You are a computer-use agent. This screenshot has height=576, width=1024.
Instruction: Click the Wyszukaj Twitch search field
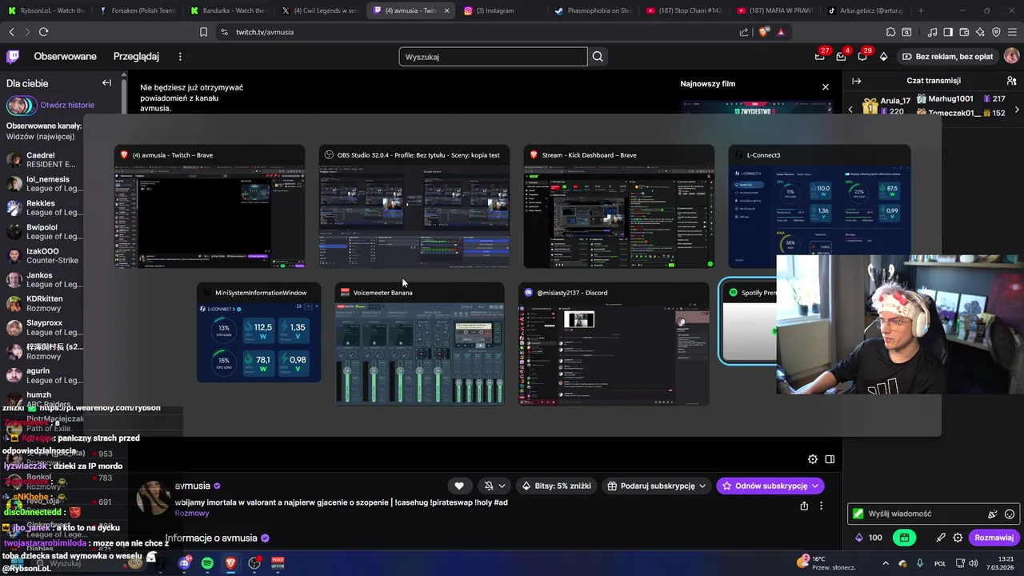[x=493, y=57]
